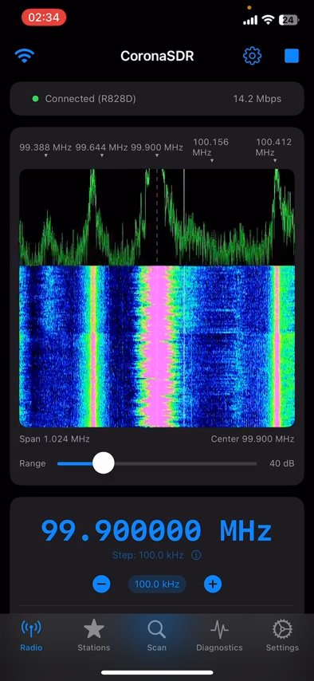Increase frequency with the plus button

click(x=212, y=585)
